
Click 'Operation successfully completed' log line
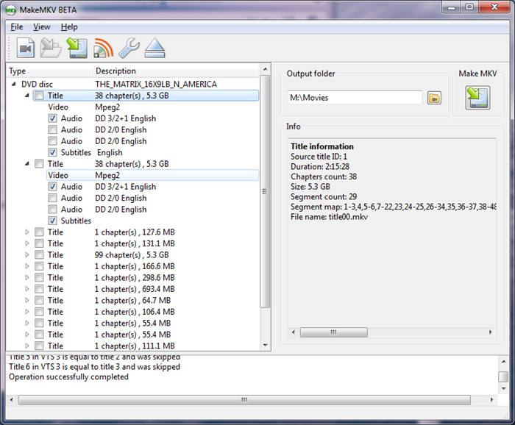[68, 376]
